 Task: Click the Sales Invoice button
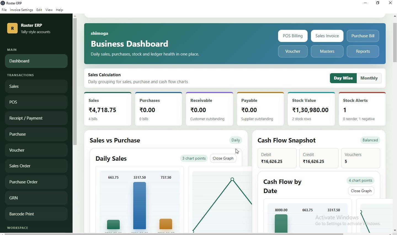(x=327, y=36)
